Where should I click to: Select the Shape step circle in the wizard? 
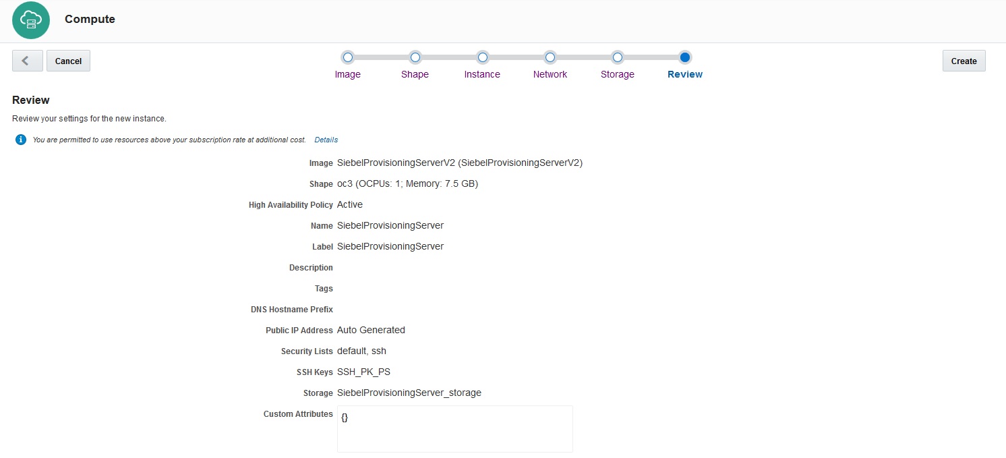click(x=415, y=57)
